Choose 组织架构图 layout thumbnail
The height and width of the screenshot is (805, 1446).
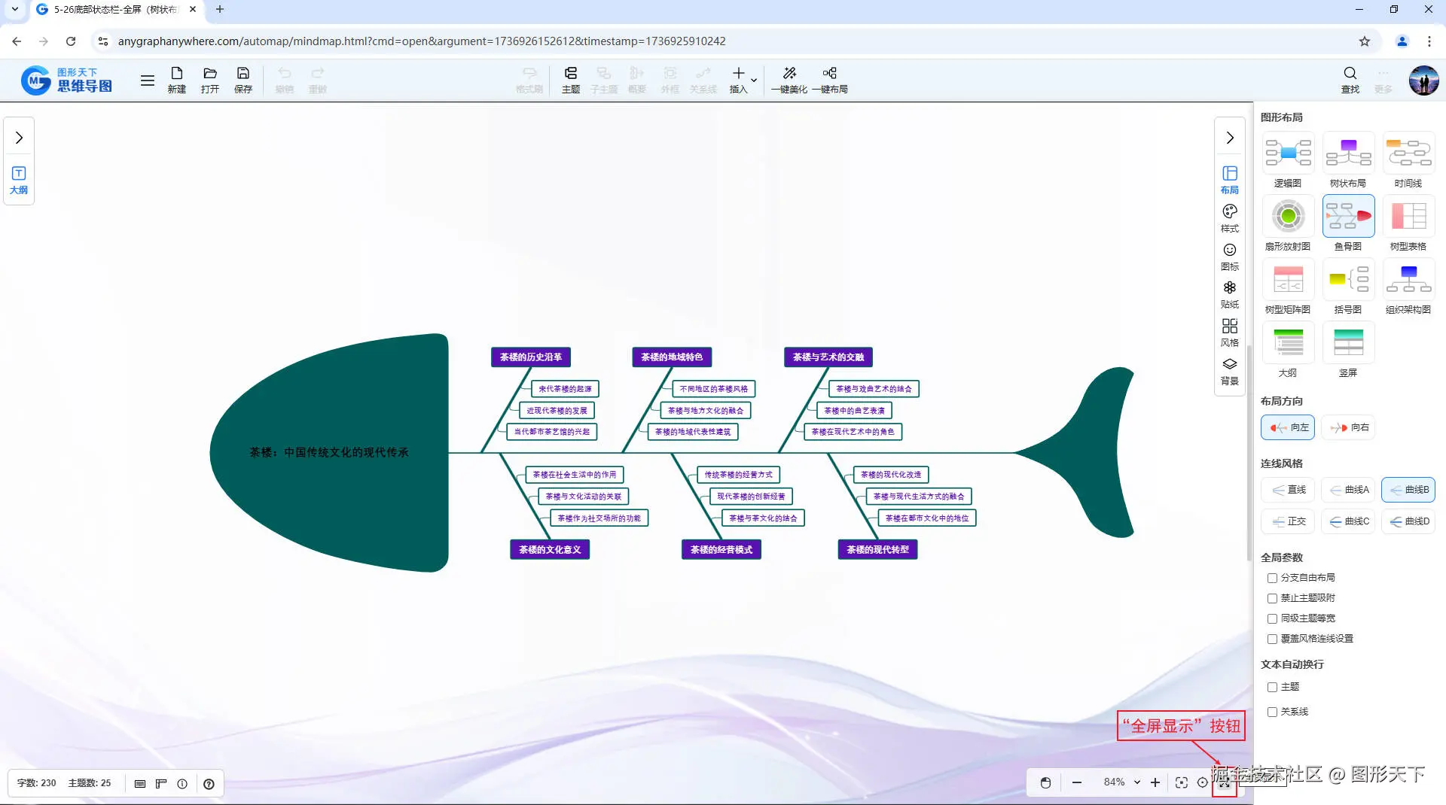1408,279
